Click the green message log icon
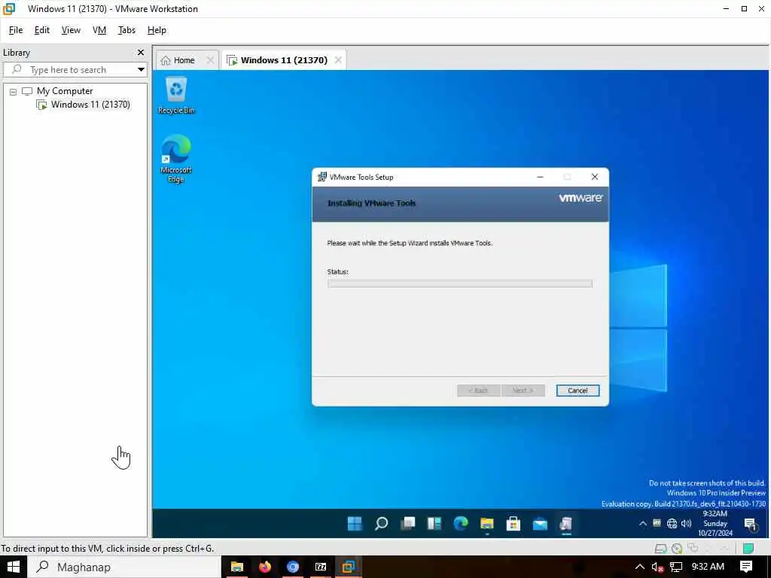Image resolution: width=771 pixels, height=578 pixels. [748, 548]
